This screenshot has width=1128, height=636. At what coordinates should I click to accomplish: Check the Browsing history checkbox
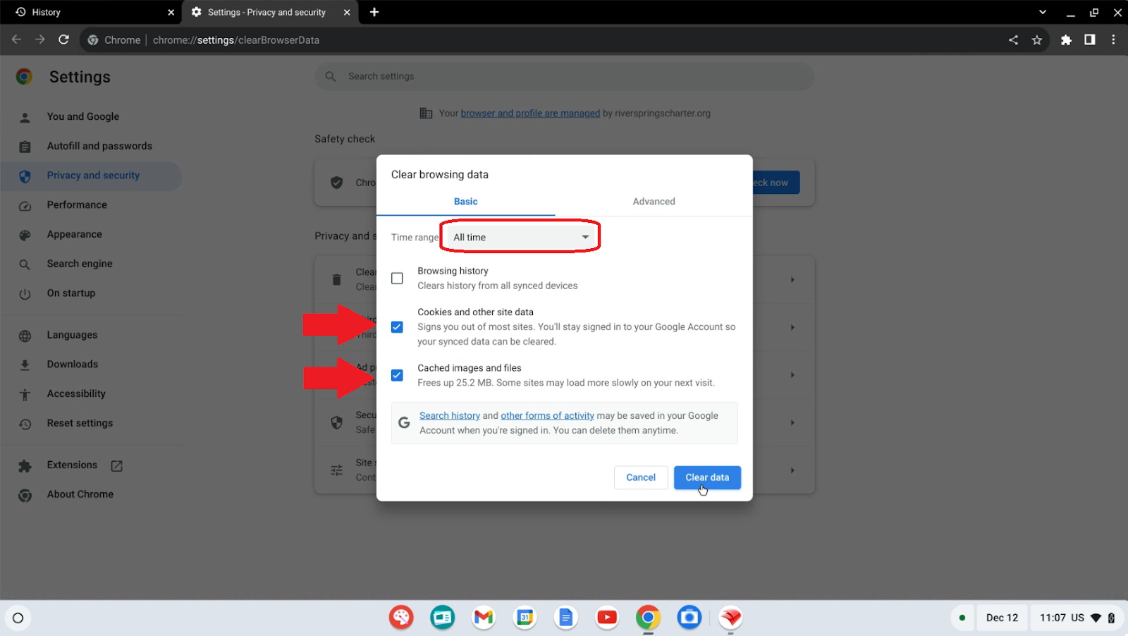398,279
